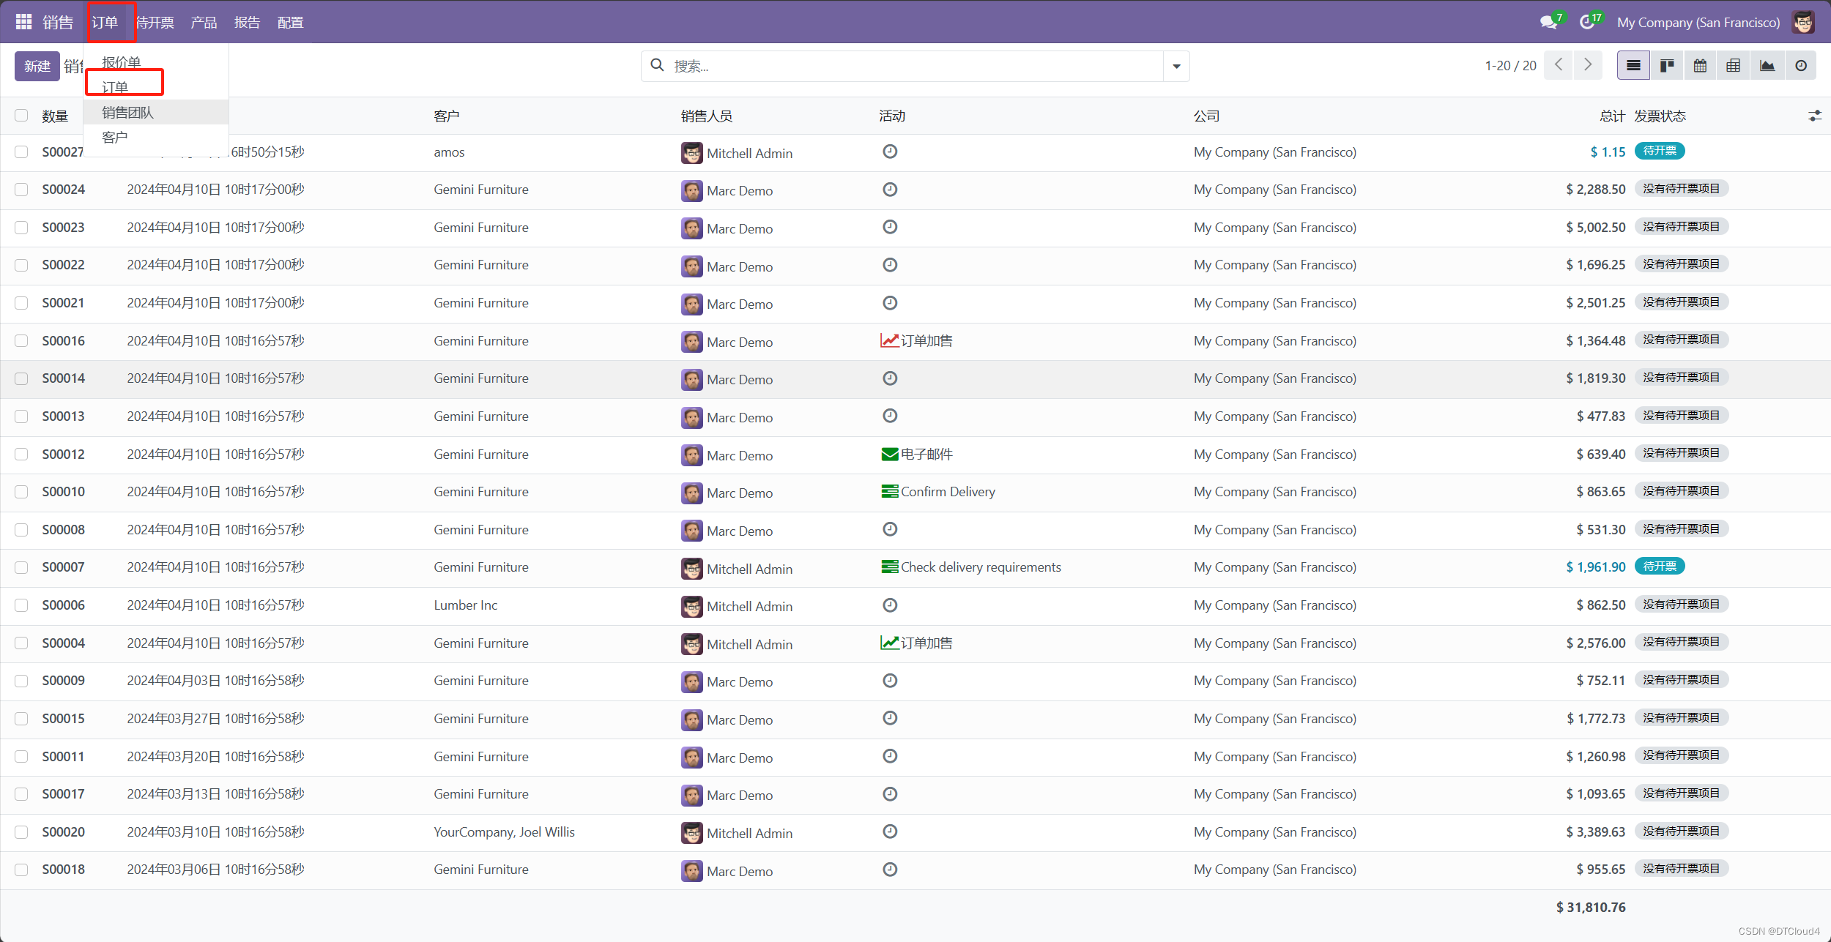Open the conversations message icon
1831x942 pixels.
pyautogui.click(x=1548, y=22)
